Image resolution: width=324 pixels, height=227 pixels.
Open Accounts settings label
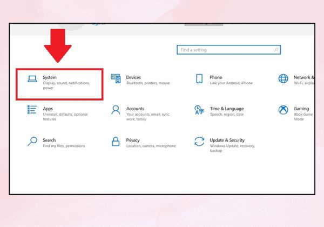click(x=136, y=109)
